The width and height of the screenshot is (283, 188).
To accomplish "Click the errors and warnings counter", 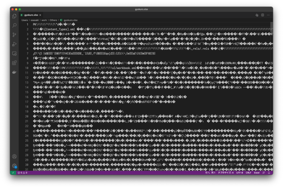I will (22, 173).
